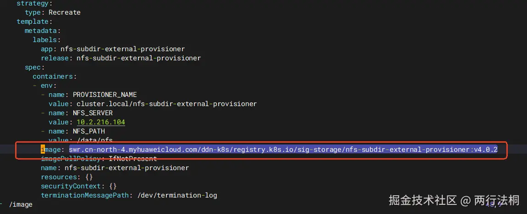Click the container name value line
The image size is (527, 214).
115,168
